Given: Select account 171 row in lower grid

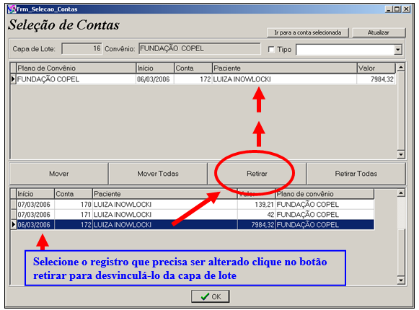Looking at the screenshot, I should tap(193, 215).
